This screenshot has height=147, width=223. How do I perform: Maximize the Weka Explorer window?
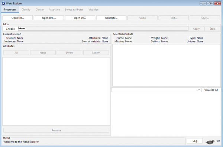(x=210, y=3)
